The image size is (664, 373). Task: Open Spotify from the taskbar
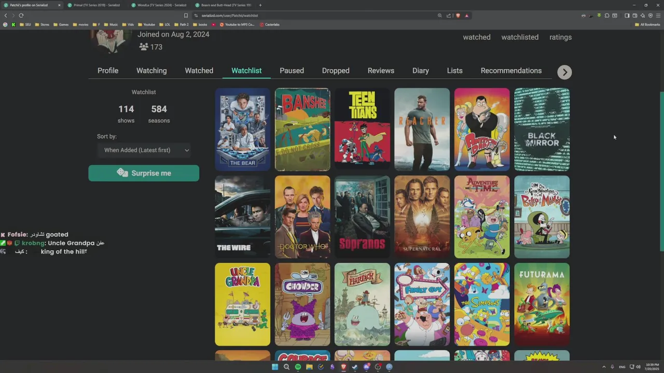tap(298, 367)
